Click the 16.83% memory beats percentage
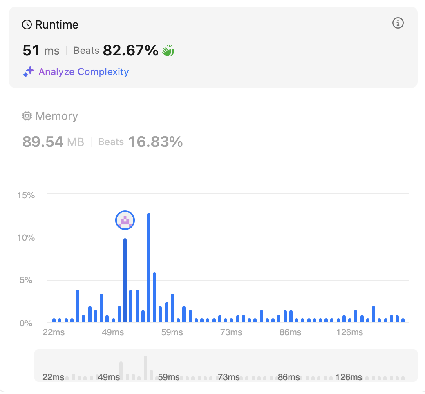Viewport: 425px width, 394px height. [x=155, y=142]
